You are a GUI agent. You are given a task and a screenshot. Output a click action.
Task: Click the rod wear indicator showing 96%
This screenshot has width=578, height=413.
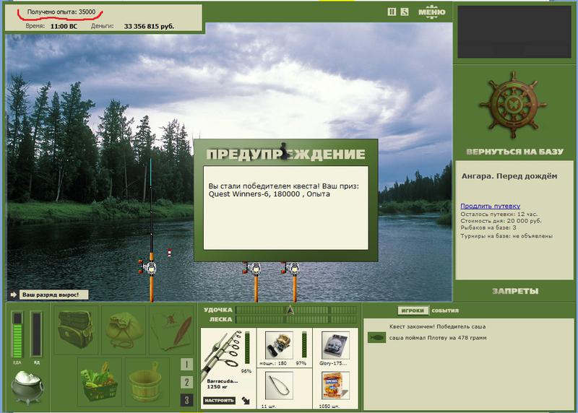pos(247,348)
